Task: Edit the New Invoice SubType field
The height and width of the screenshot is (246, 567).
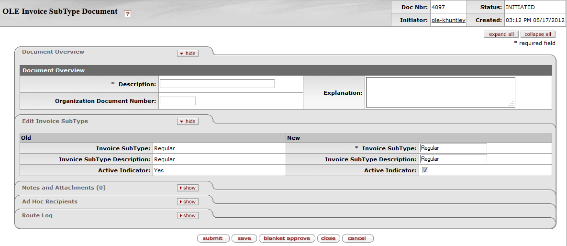Action: tap(454, 148)
